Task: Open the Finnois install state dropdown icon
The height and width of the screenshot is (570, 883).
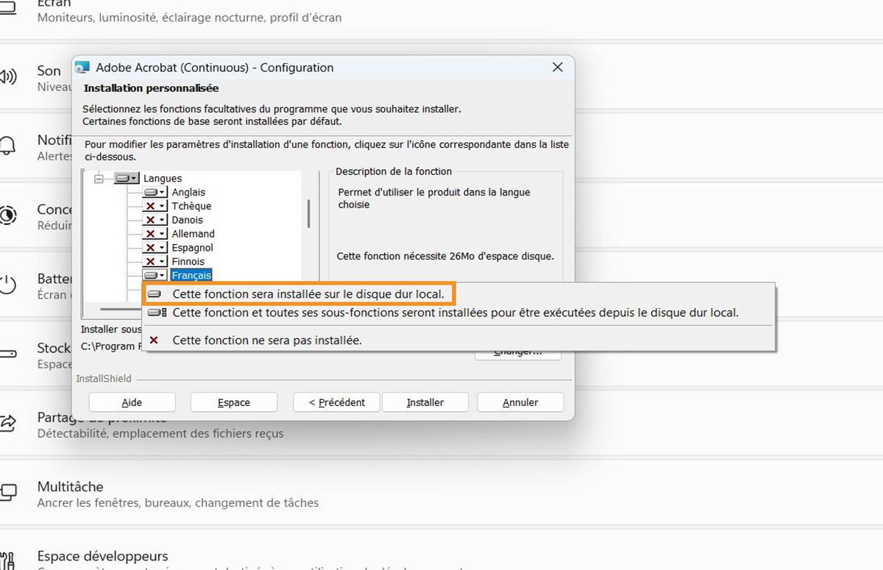Action: tap(155, 262)
